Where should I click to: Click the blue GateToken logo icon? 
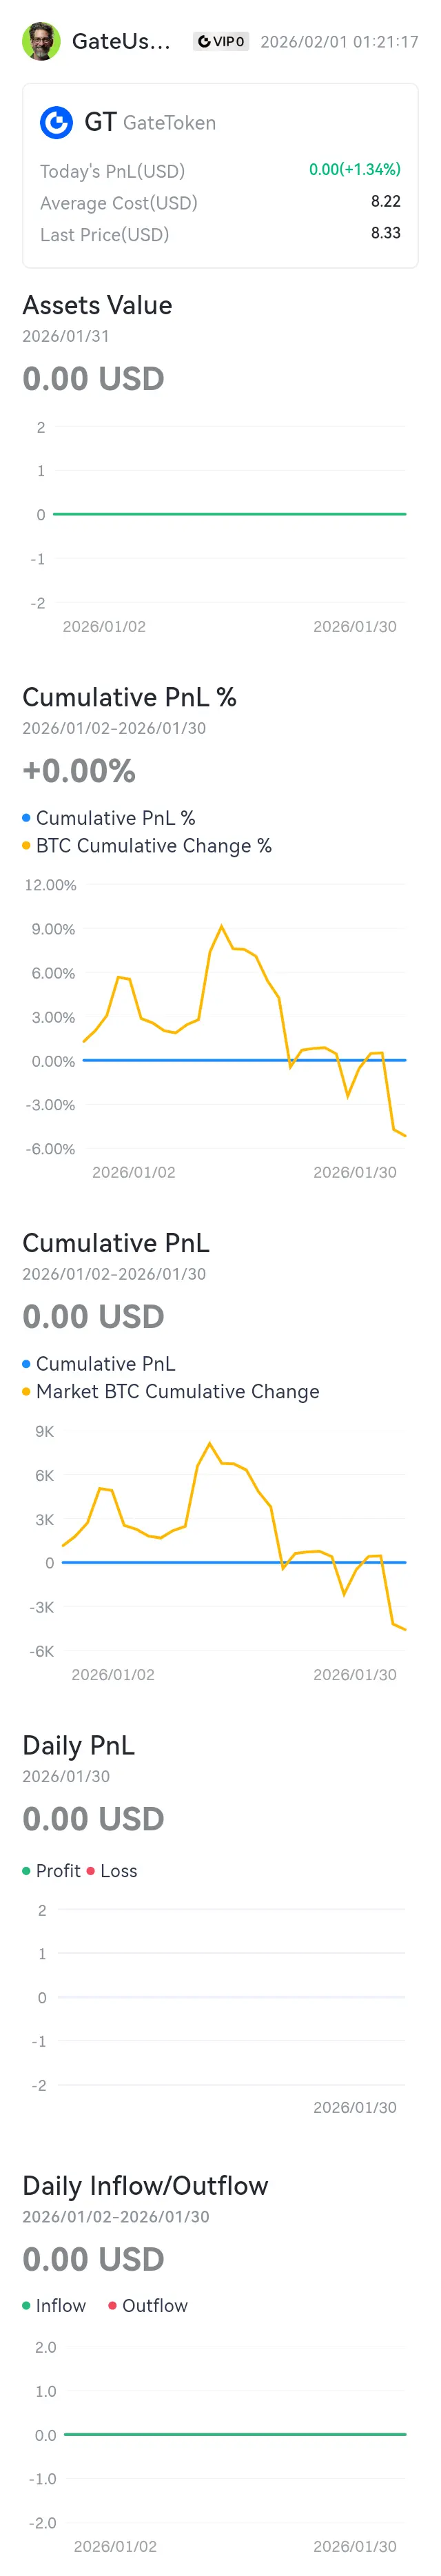(x=56, y=123)
